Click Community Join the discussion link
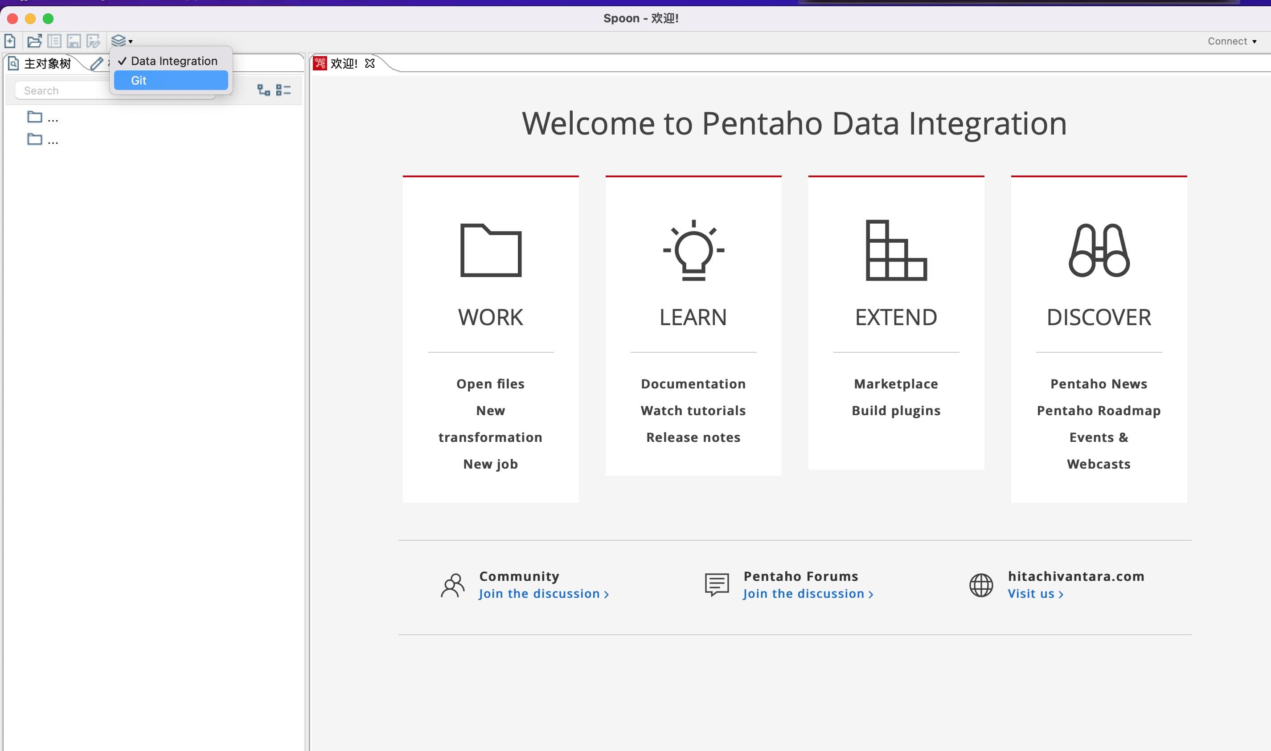 (544, 593)
